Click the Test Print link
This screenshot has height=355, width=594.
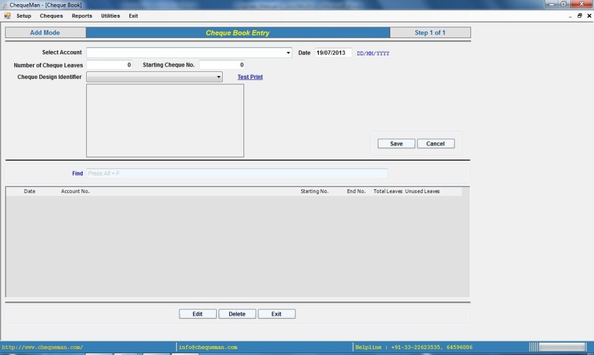tap(249, 77)
